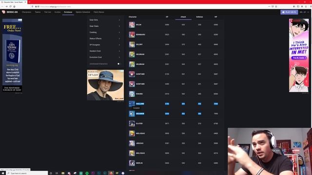Open Rimuru's character portrait
Viewport: 312px width, 175px height.
point(132,94)
